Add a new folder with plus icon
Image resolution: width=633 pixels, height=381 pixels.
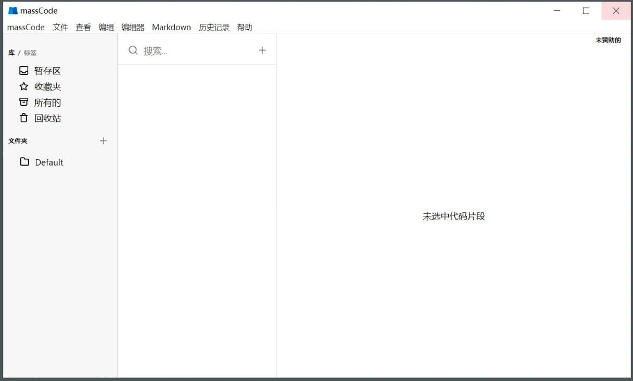[x=103, y=141]
